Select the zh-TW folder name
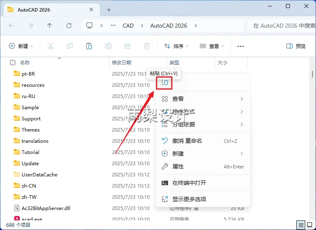Viewport: 316px width, 230px height. [x=29, y=197]
